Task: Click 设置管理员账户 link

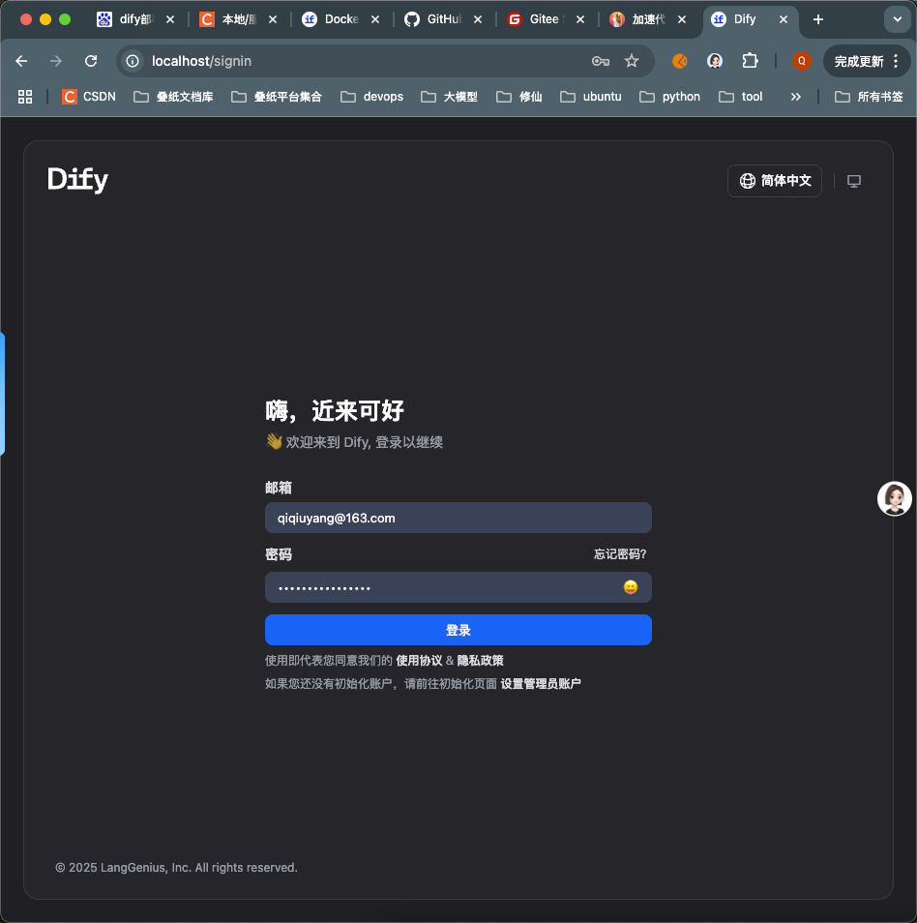Action: point(541,683)
